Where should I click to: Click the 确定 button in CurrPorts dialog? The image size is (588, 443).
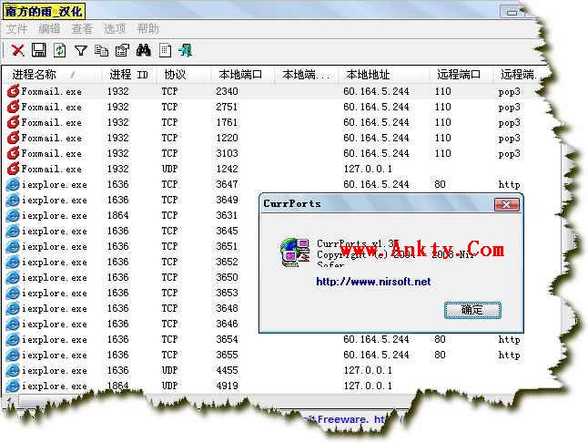[x=472, y=310]
